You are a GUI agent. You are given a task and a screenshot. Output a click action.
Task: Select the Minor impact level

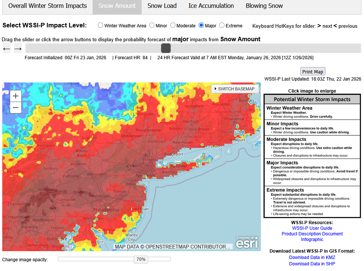tap(152, 25)
